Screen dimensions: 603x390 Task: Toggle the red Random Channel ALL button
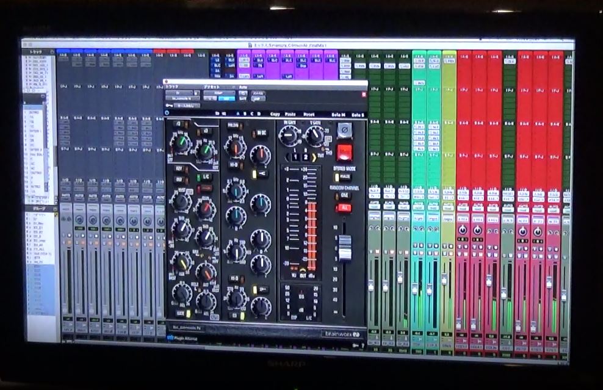pos(343,208)
